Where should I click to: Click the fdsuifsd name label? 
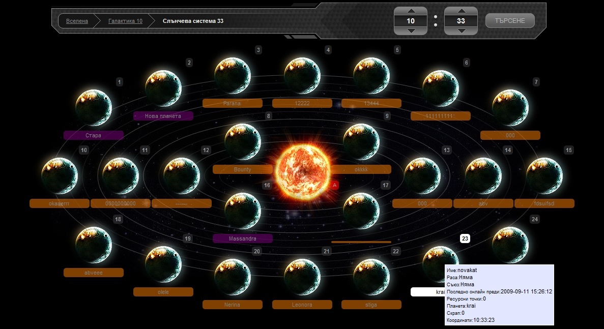544,203
